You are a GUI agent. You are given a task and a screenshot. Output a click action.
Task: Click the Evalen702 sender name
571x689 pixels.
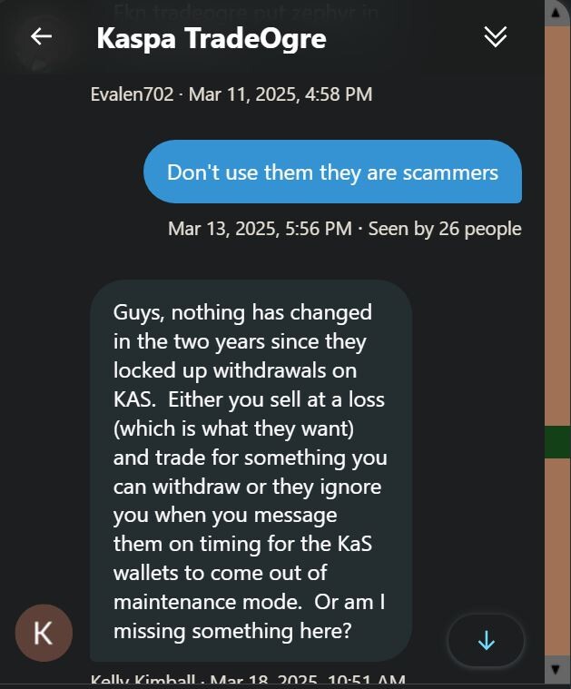pyautogui.click(x=132, y=94)
